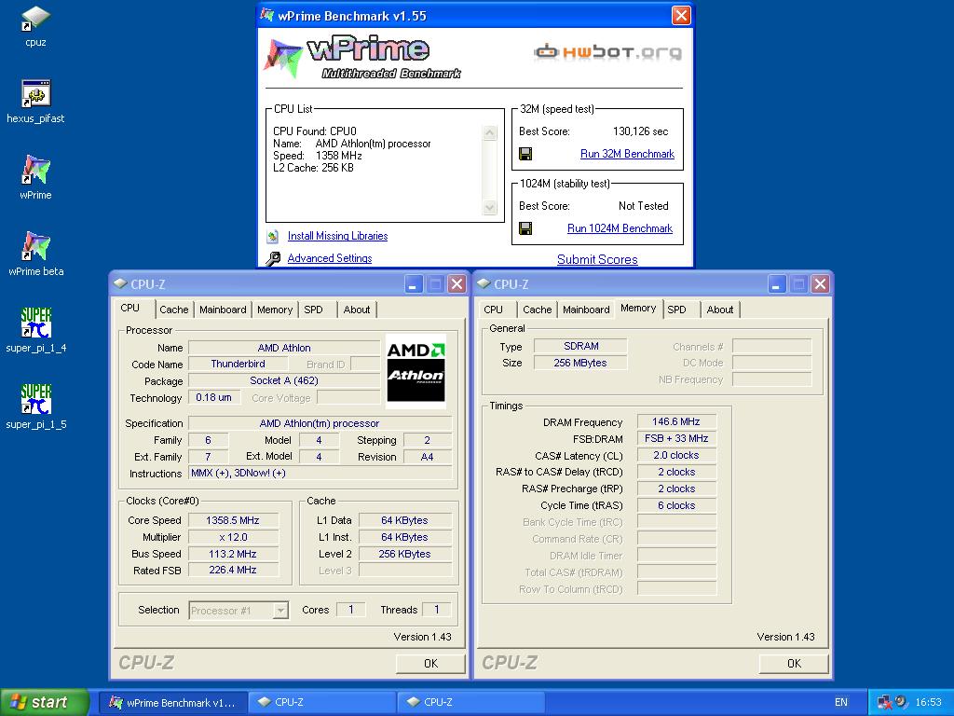The image size is (954, 716).
Task: Click the right CPU-Z title bar icon
Action: (x=484, y=283)
